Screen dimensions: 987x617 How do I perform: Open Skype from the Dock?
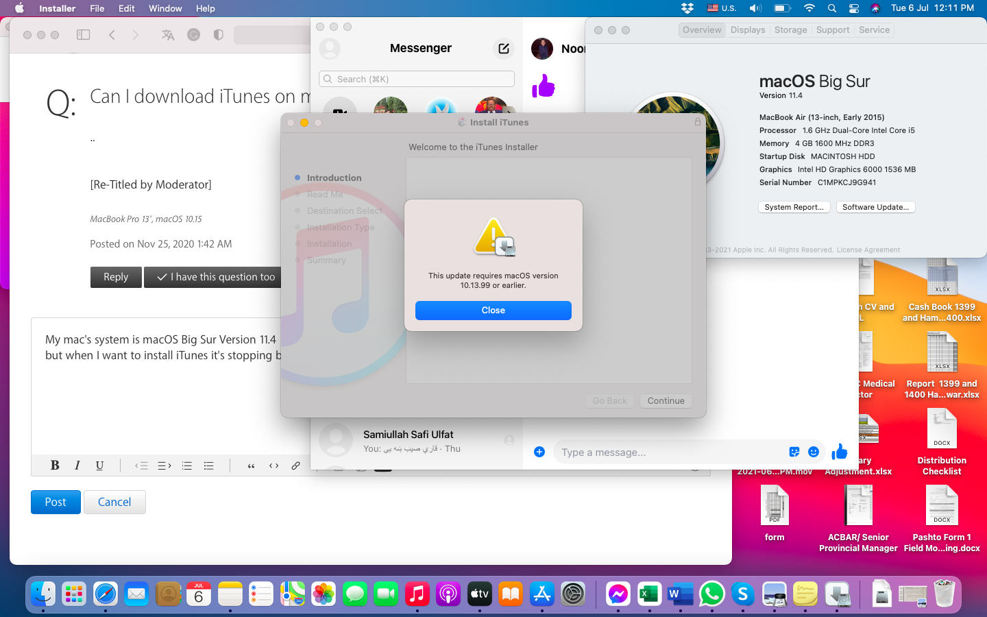(743, 594)
